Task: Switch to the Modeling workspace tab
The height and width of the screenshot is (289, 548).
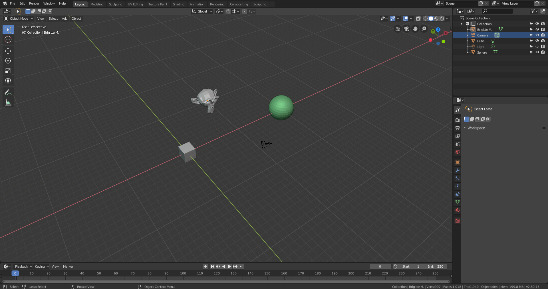Action: point(97,4)
